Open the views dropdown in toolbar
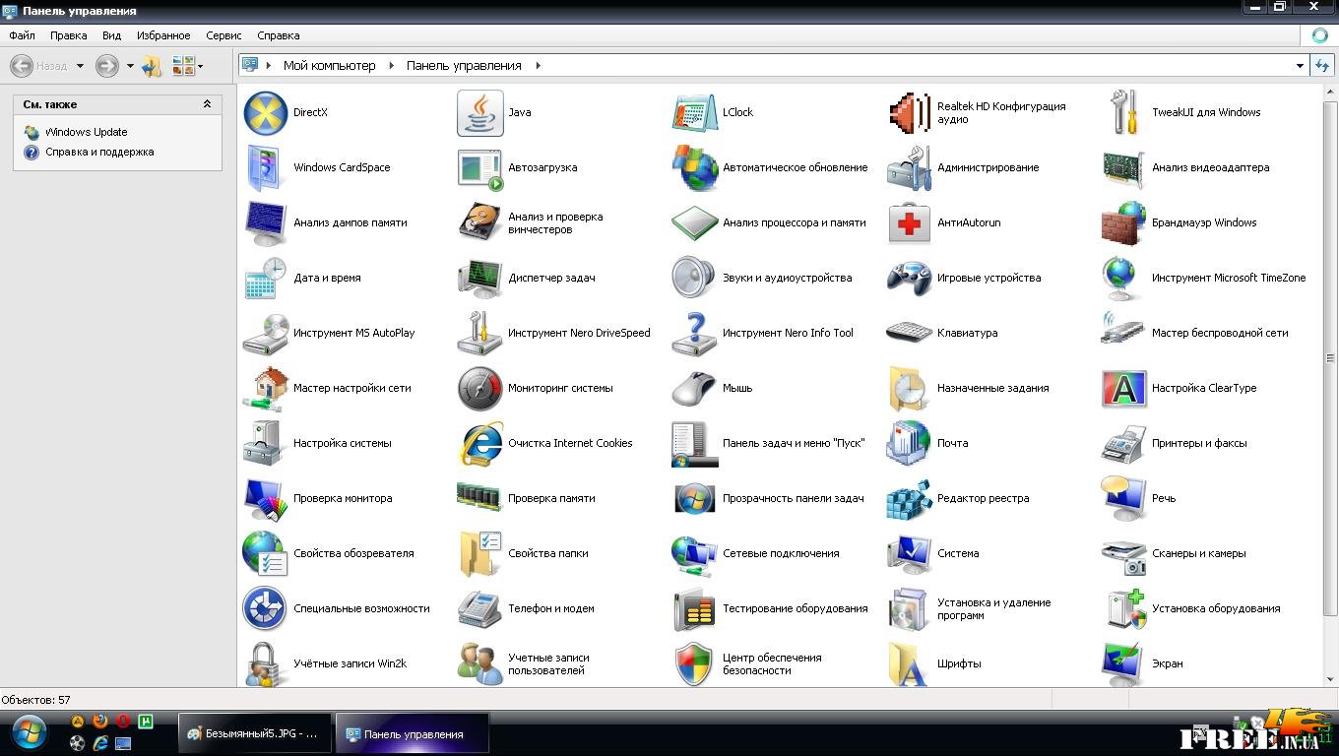The height and width of the screenshot is (756, 1339). click(201, 67)
